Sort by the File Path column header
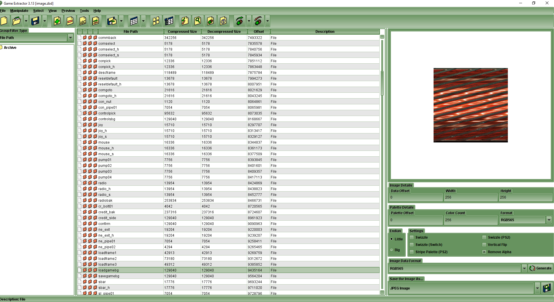This screenshot has width=554, height=302. click(x=131, y=31)
